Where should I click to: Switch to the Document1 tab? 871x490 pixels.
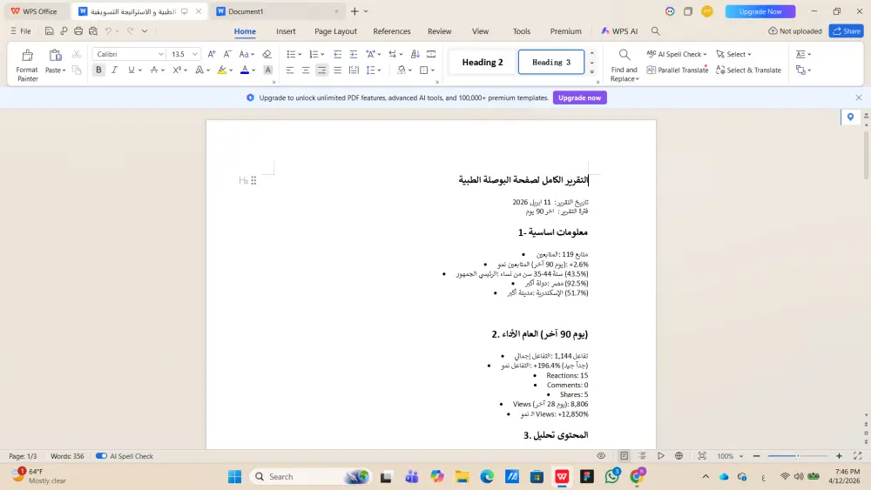[278, 11]
